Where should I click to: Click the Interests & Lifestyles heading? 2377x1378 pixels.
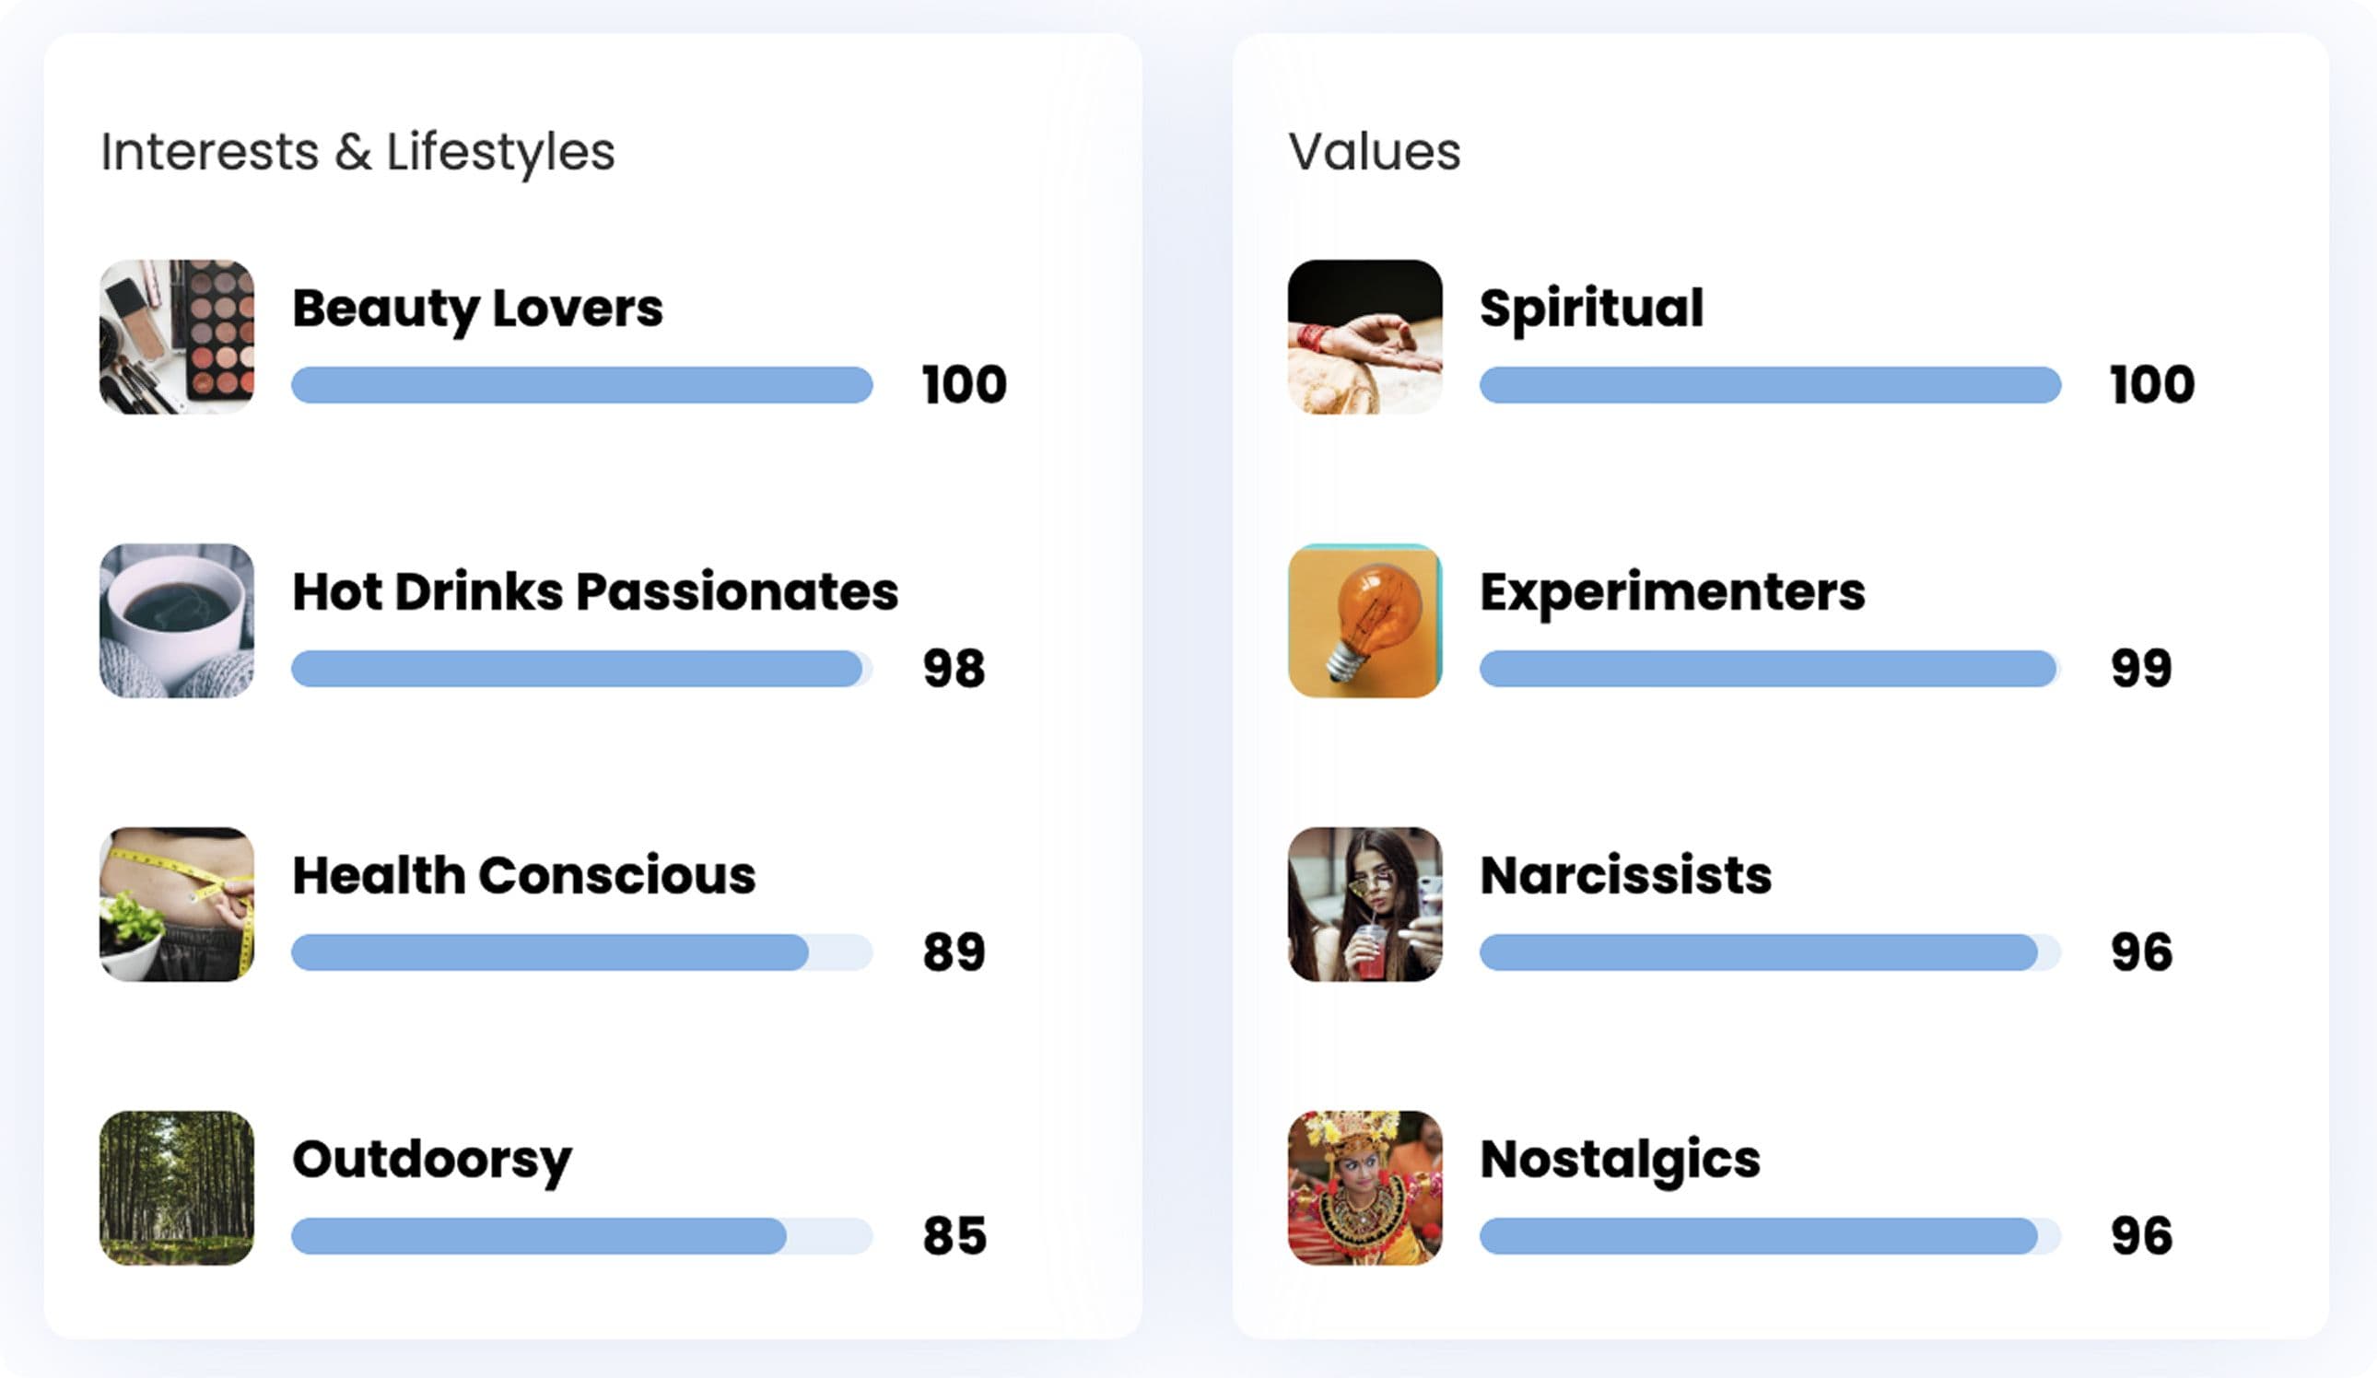click(357, 152)
